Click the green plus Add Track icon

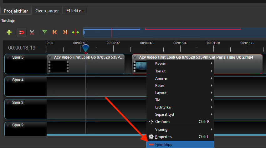9,32
